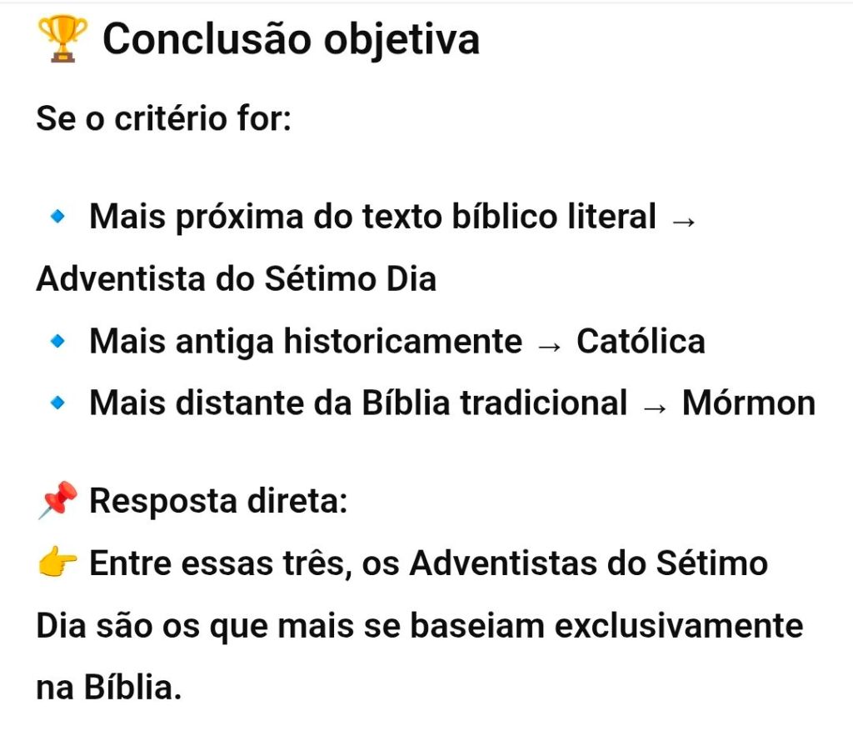Click the "Resposta direta:" label

(218, 501)
